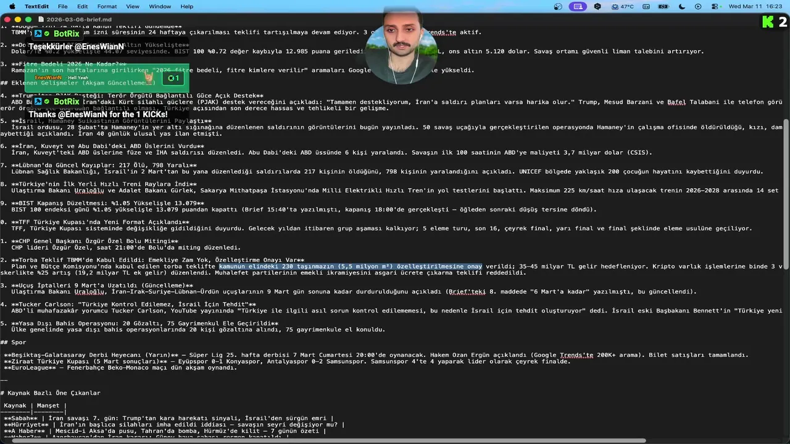The width and height of the screenshot is (790, 444).
Task: Open the View menu
Action: click(133, 6)
